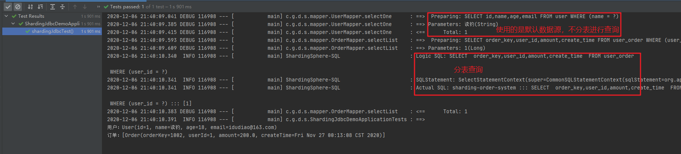Sort tests alphabetically with the a-z icon
Image resolution: width=681 pixels, height=154 pixels.
(x=30, y=7)
